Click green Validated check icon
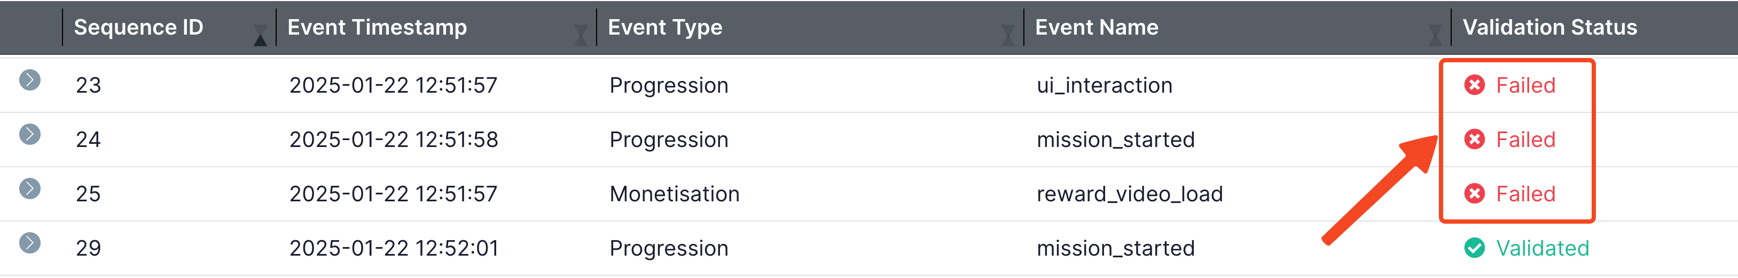 (x=1474, y=248)
